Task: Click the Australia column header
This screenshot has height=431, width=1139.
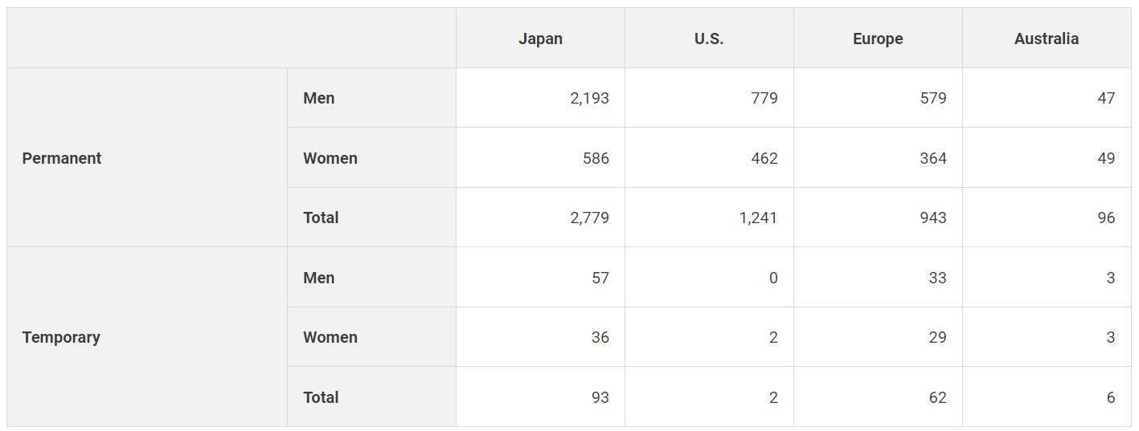Action: point(1046,39)
